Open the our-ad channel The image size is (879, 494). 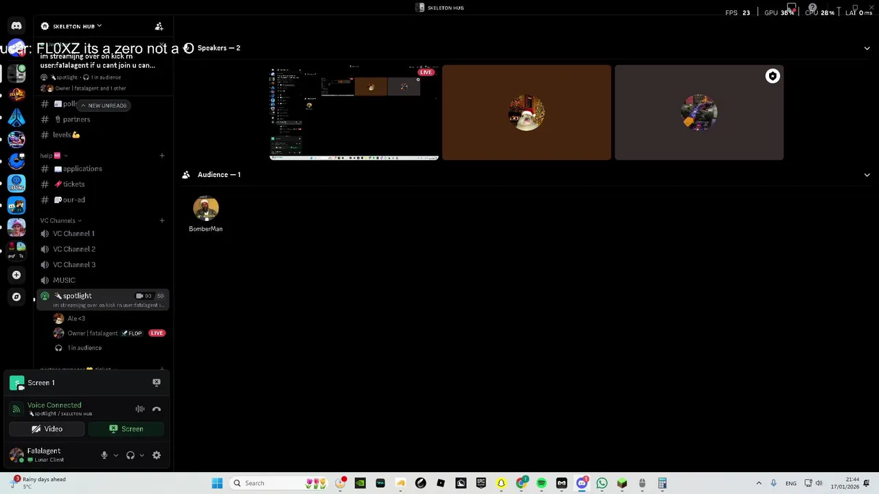point(102,200)
